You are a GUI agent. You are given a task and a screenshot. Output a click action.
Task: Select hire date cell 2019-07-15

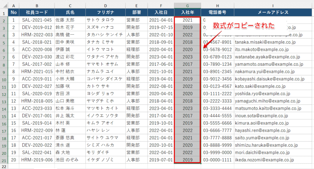[x=161, y=27]
